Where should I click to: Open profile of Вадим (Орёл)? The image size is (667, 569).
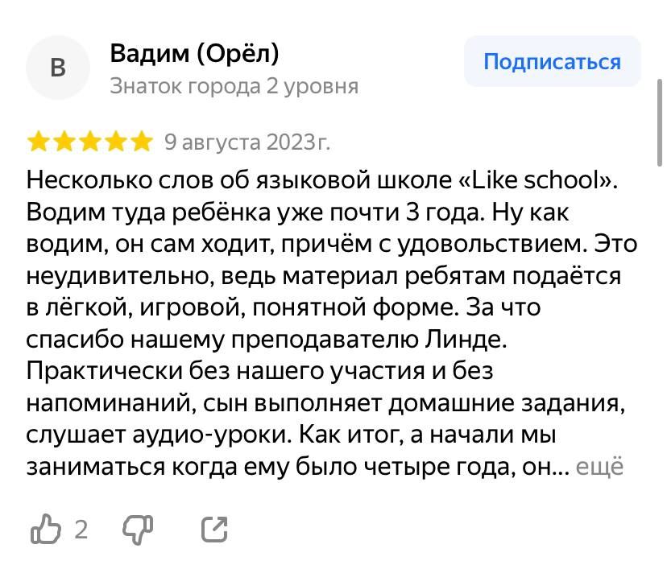[194, 54]
